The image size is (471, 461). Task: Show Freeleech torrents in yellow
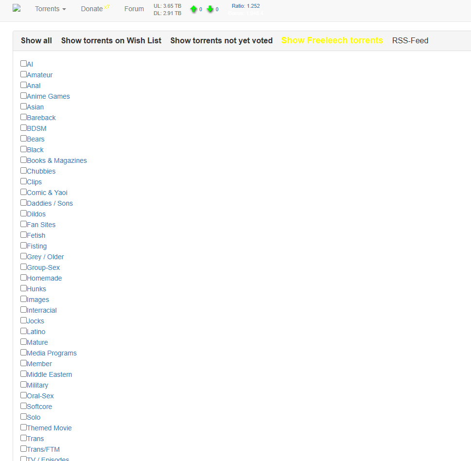332,41
